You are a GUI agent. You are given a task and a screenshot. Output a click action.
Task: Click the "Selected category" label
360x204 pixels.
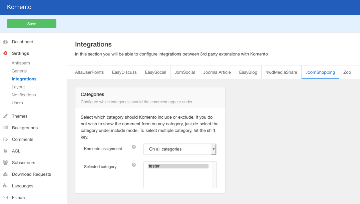[x=100, y=167]
